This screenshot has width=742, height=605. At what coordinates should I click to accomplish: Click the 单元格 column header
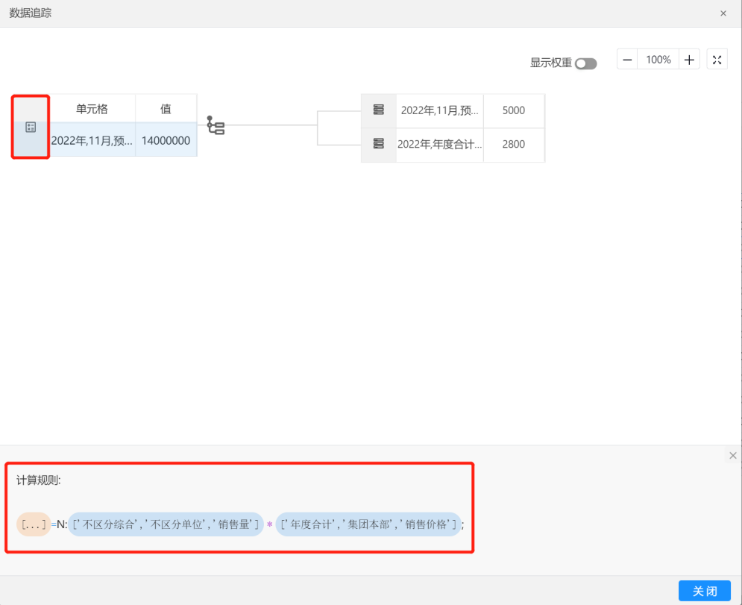92,109
